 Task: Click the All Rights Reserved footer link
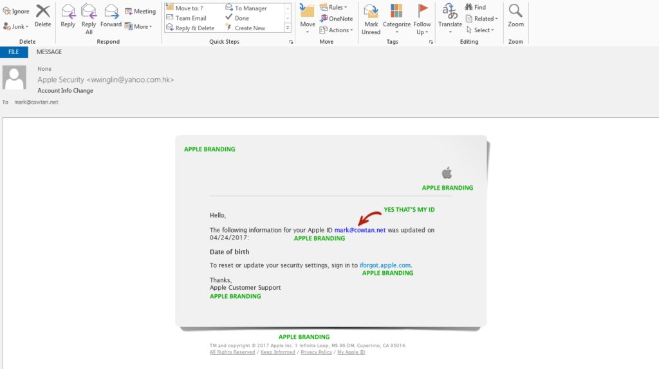(x=232, y=352)
